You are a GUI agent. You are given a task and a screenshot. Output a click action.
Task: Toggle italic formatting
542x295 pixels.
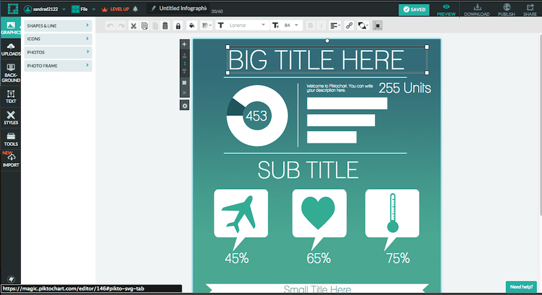point(322,25)
